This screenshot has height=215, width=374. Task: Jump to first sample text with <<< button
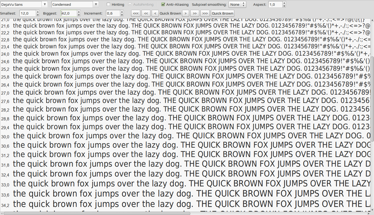[136, 13]
